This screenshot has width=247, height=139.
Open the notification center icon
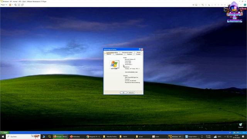point(243,137)
